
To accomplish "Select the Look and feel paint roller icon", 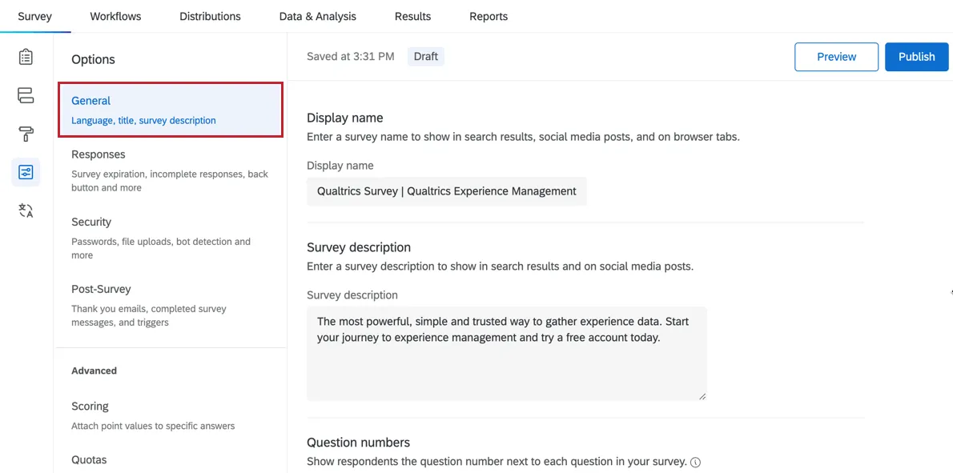I will pyautogui.click(x=26, y=134).
